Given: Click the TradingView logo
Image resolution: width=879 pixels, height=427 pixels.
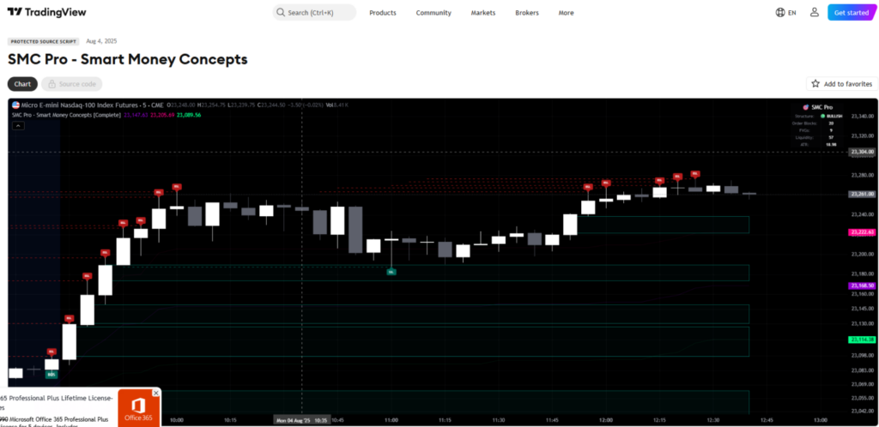Looking at the screenshot, I should point(47,12).
